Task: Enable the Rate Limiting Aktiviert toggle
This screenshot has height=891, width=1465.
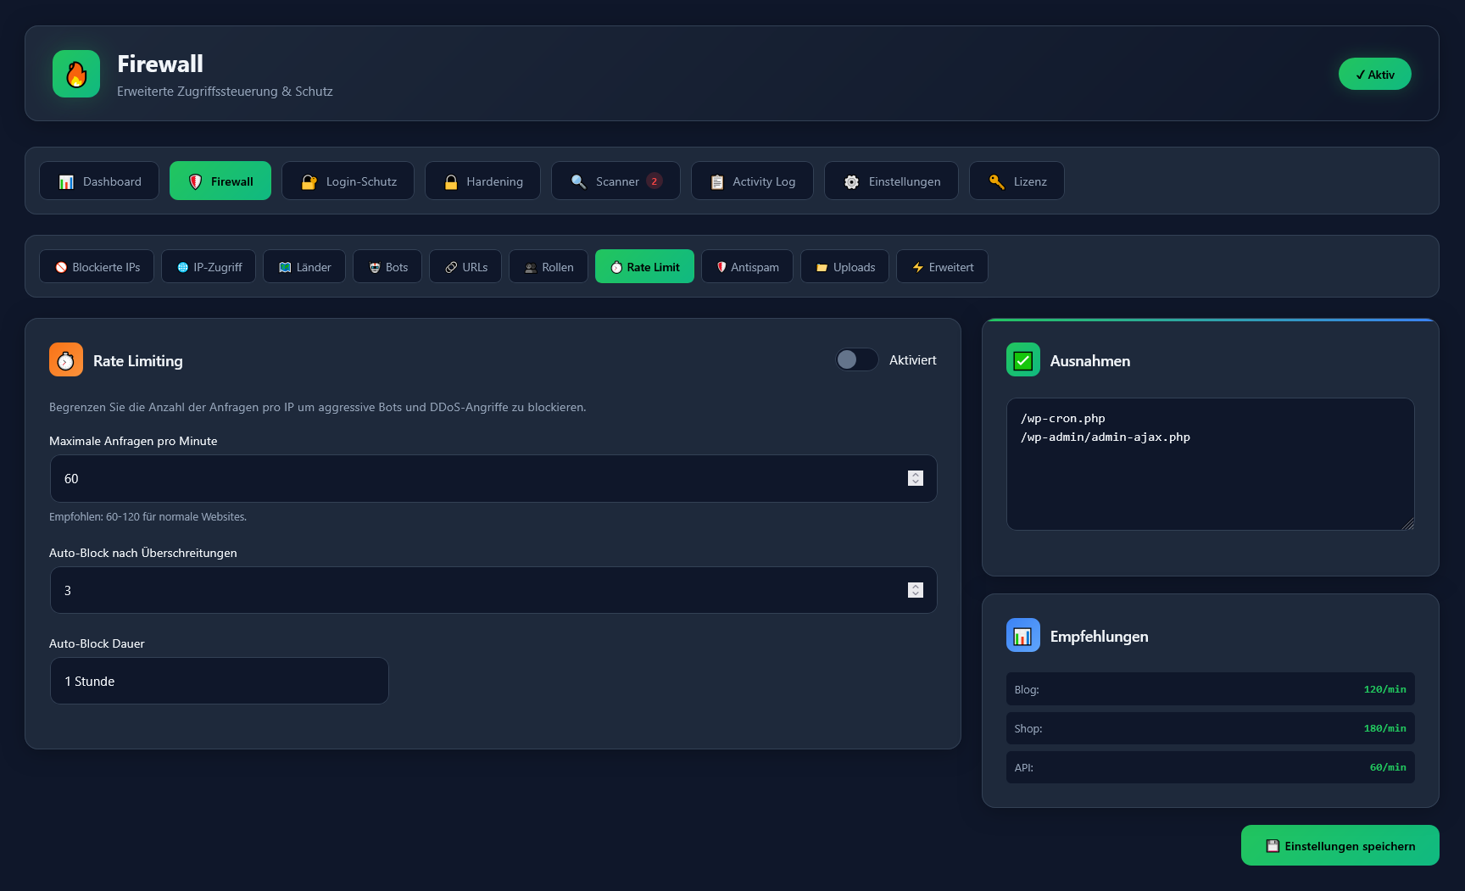Action: (x=856, y=359)
